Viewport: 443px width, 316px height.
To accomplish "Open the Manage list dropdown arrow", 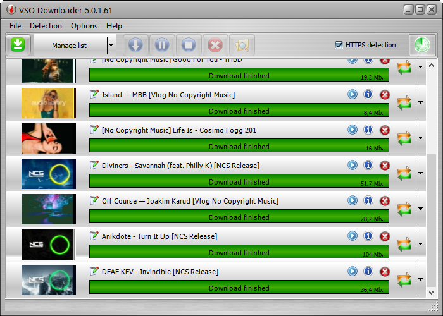I will tap(111, 45).
